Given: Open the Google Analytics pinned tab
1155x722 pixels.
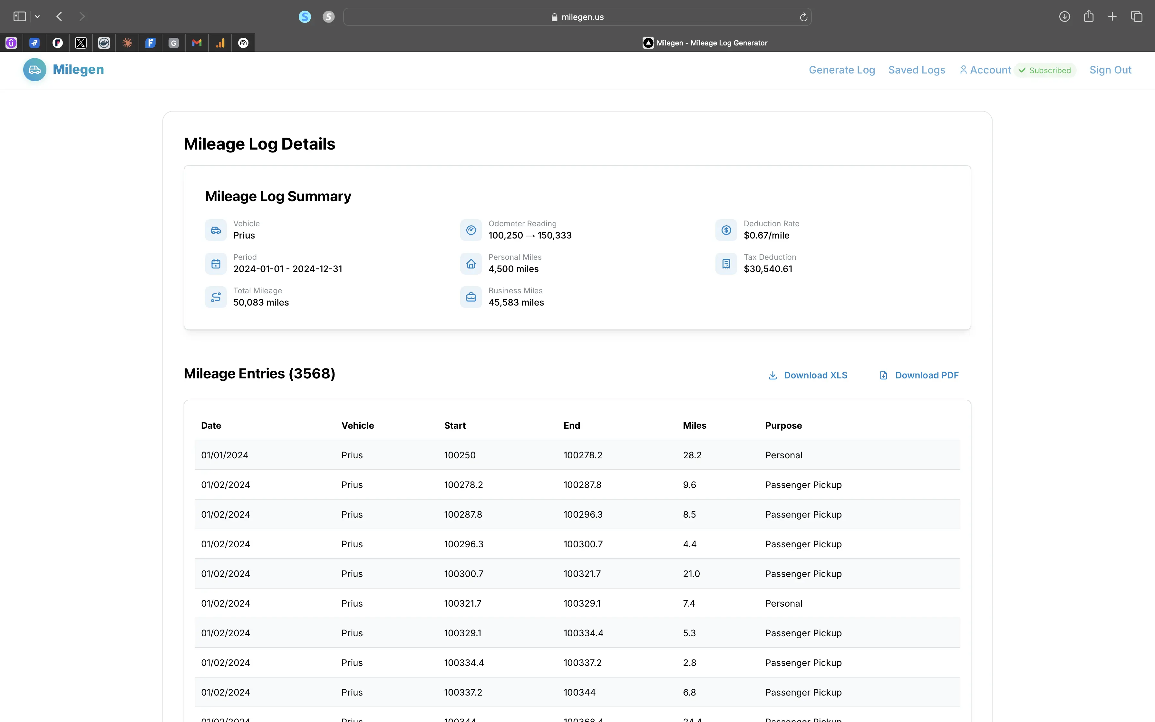Looking at the screenshot, I should (220, 43).
